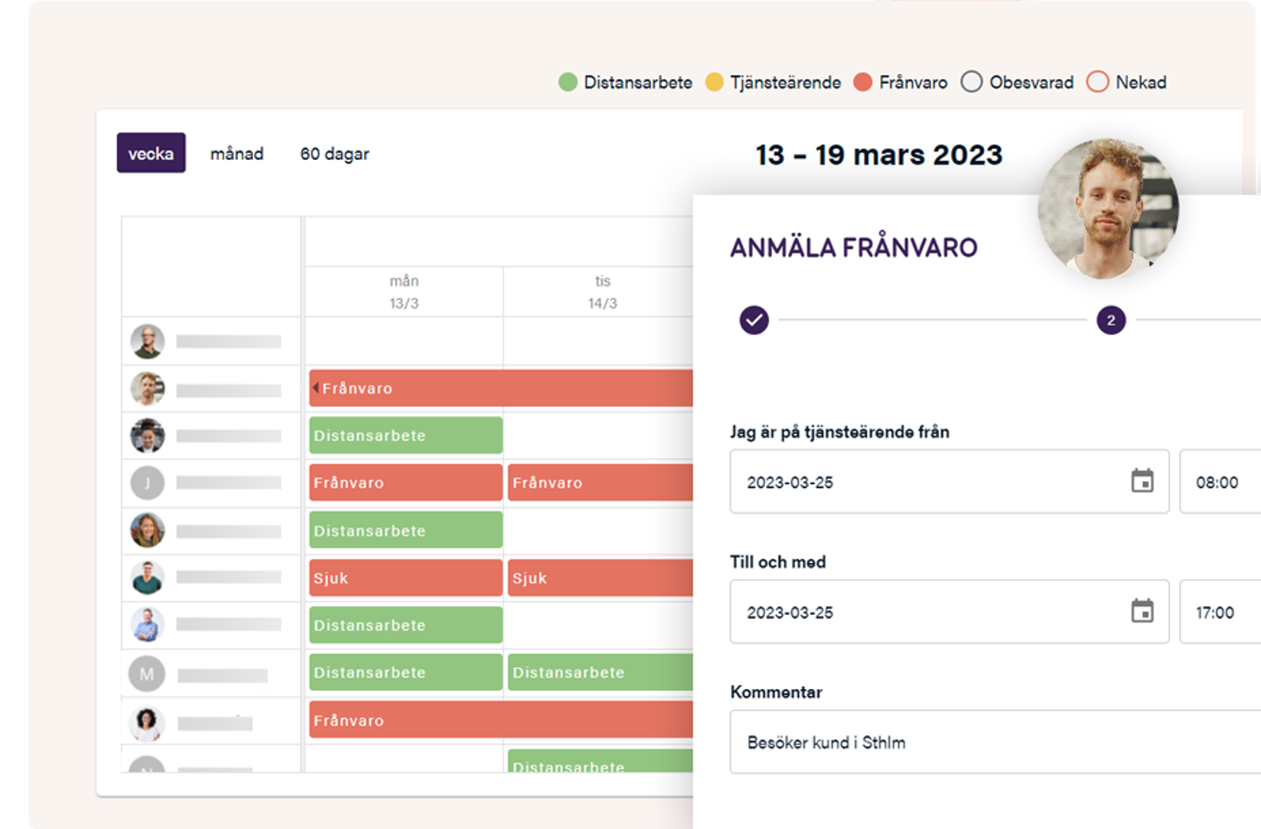Toggle the Distansarbete green legend filter

click(568, 82)
